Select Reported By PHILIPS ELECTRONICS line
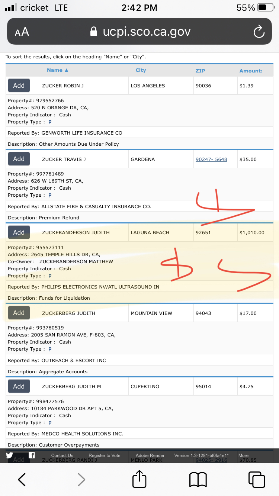Viewport: 279px width, 496px height. tap(84, 287)
